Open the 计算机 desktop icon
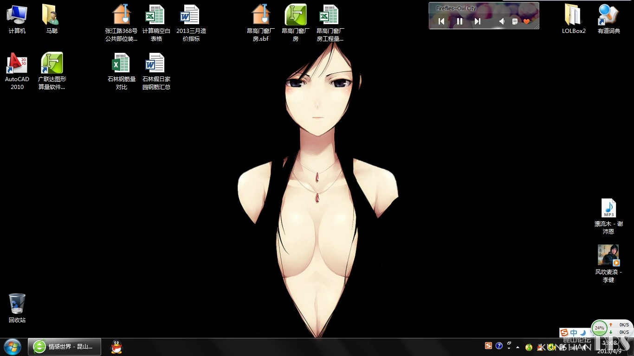The image size is (634, 356). [x=17, y=19]
